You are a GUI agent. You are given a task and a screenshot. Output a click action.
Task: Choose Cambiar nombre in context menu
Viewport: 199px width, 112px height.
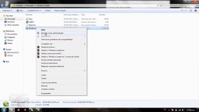click(x=48, y=89)
